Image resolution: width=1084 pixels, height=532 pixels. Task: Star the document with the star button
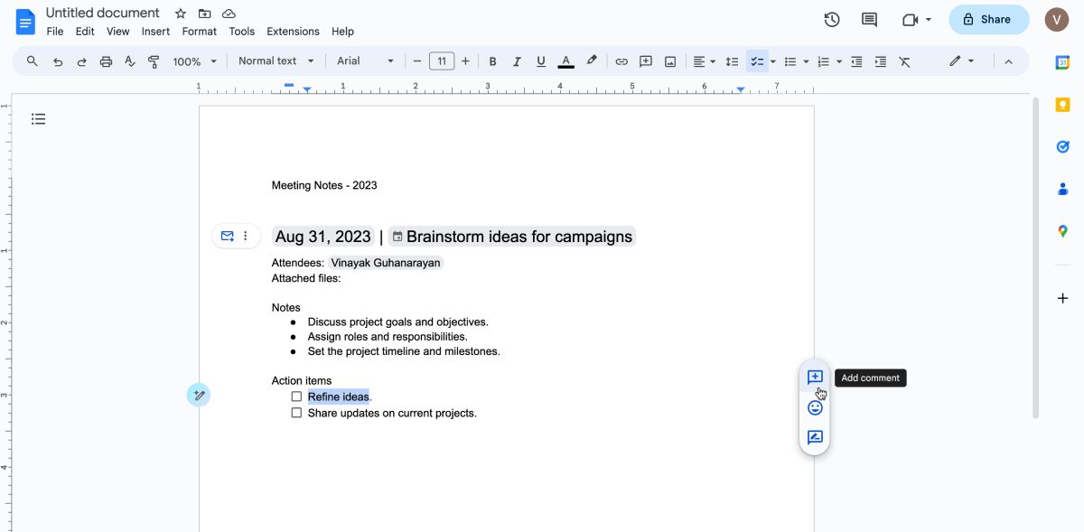coord(180,13)
